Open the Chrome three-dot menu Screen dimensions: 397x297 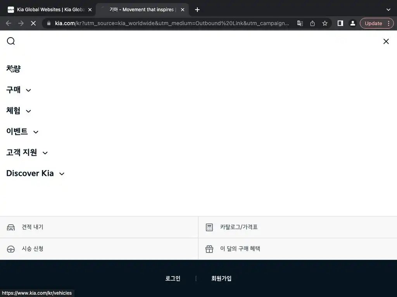[388, 23]
